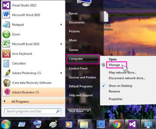Open media player taskbar icon
This screenshot has height=129, width=156.
tap(69, 125)
